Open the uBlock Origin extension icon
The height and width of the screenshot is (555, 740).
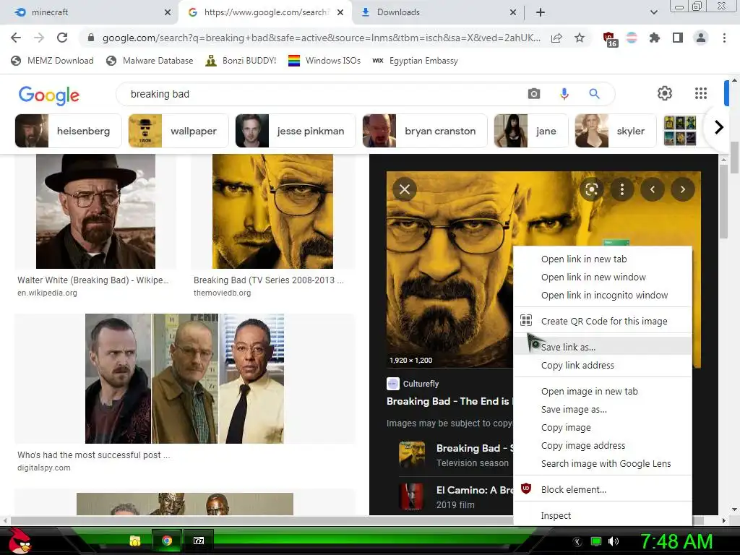(610, 39)
